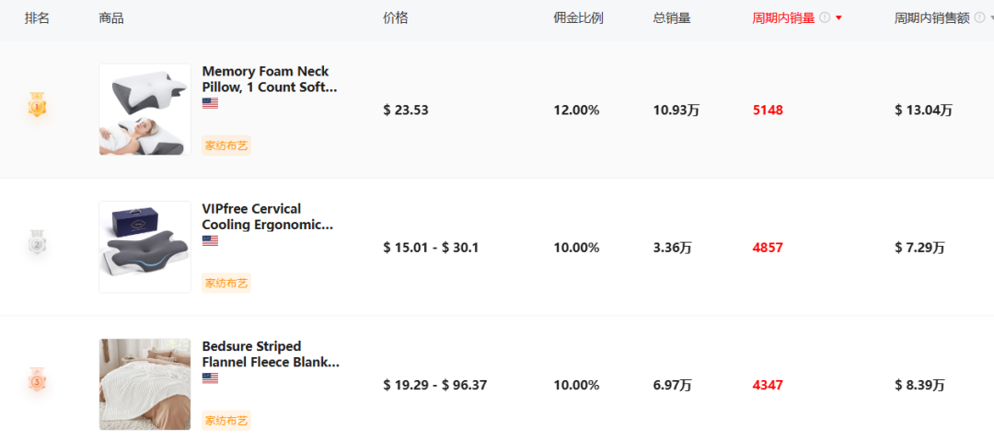Click the US flag under Bedsure Striped blanket
994x441 pixels.
pos(211,378)
